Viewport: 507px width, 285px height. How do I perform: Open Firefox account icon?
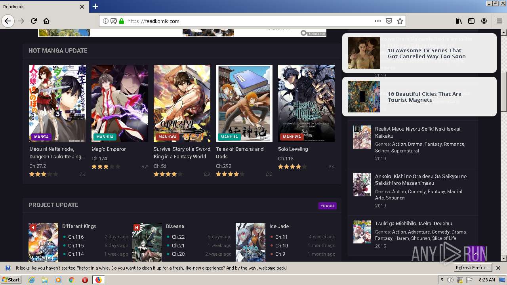coord(484,21)
